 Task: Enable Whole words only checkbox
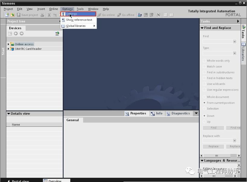pos(204,61)
